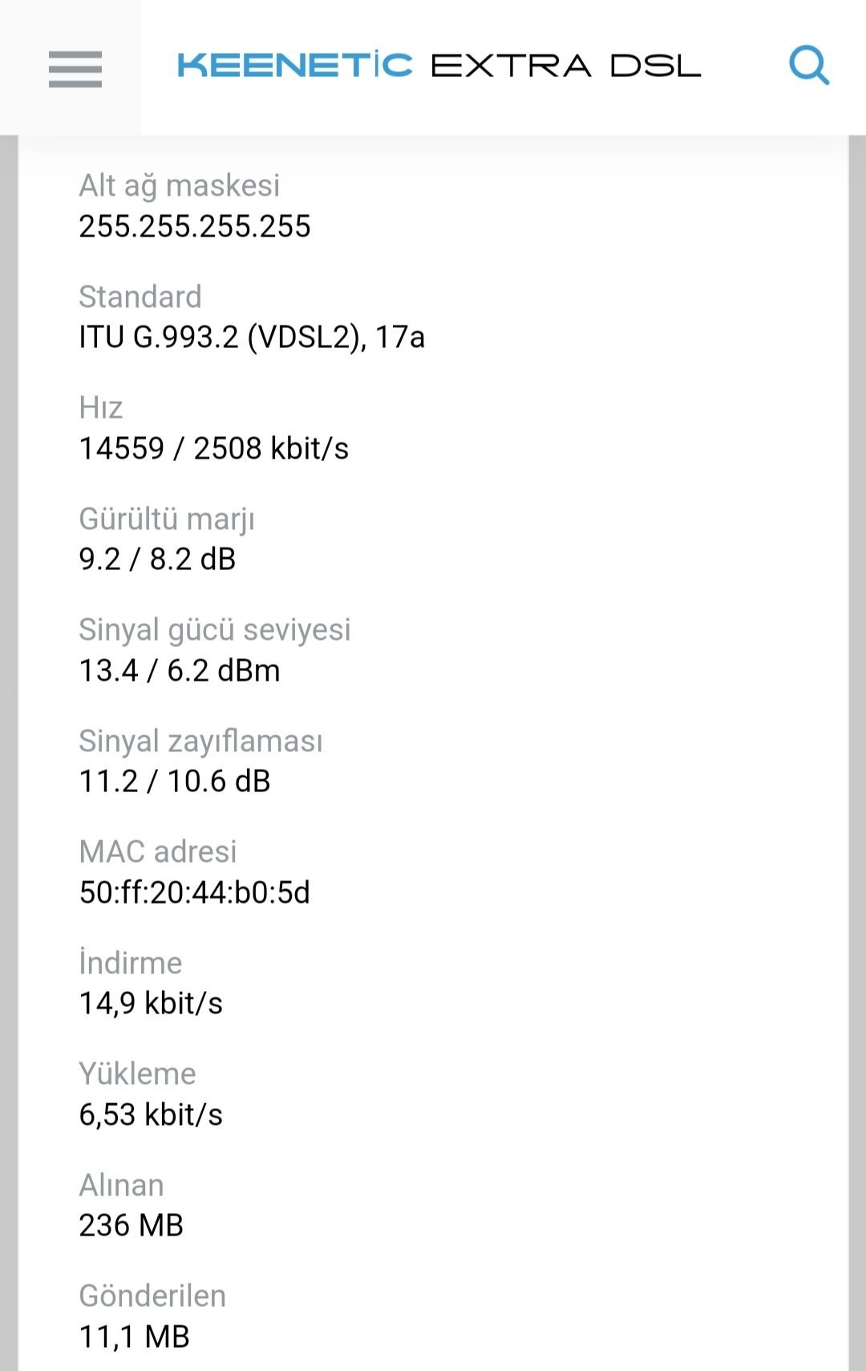866x1371 pixels.
Task: Select the Yükleme rate 6,53 kbit/s
Action: [x=151, y=1114]
